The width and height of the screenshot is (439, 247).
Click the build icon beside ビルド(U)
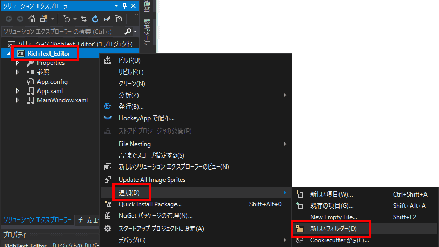point(108,60)
